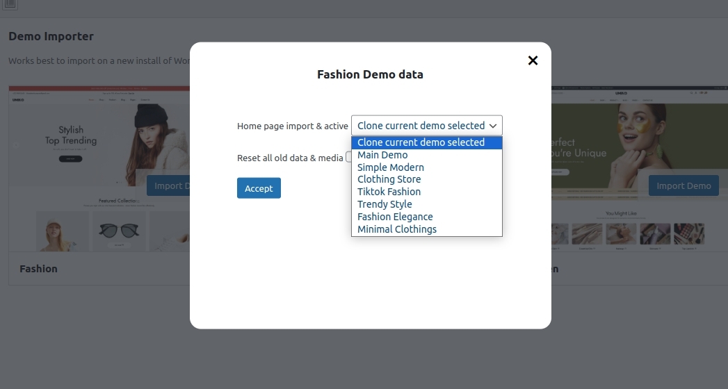
Task: Select 'Clothing Store' homepage
Action: [389, 179]
